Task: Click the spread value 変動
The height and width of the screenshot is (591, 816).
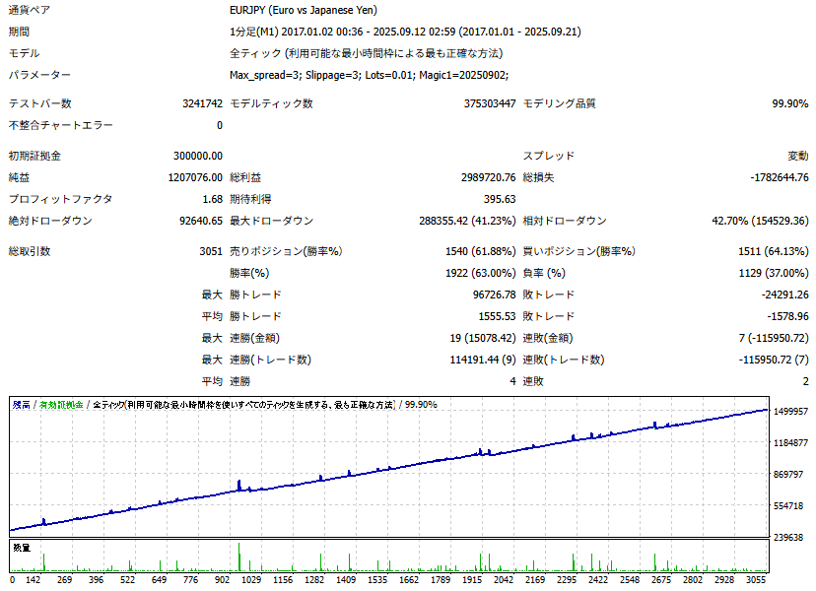Action: click(x=798, y=156)
